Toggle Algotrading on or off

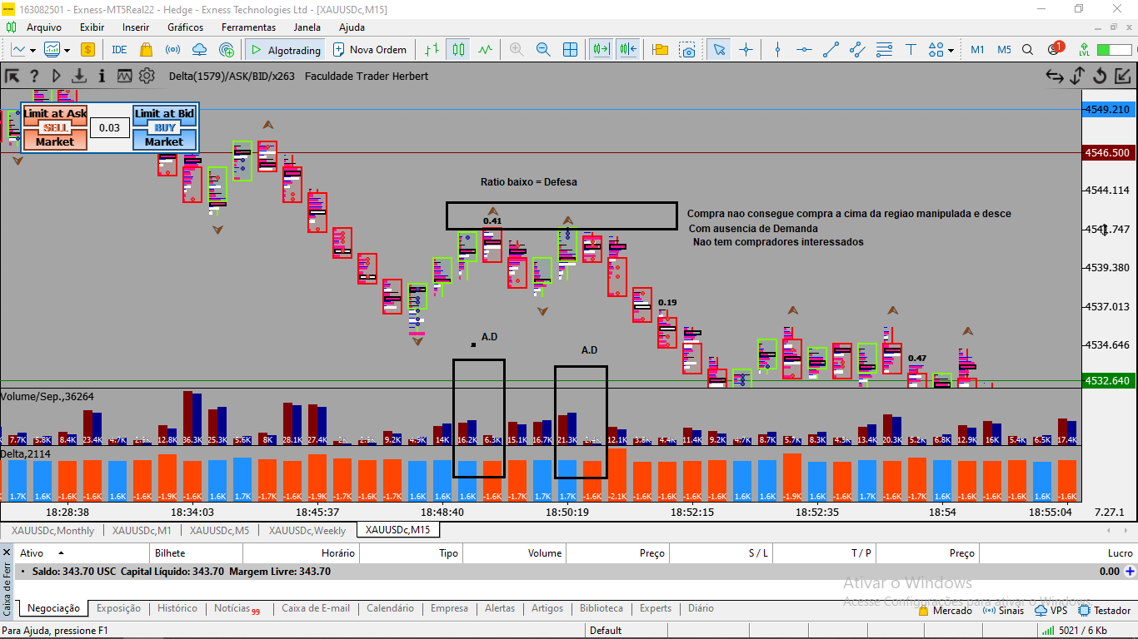click(x=285, y=50)
